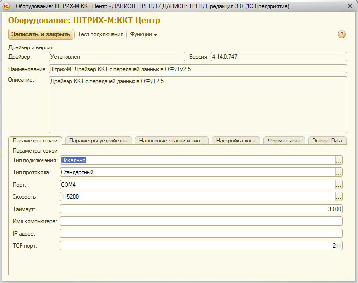Click the Имя компьютера: label

pyautogui.click(x=35, y=221)
